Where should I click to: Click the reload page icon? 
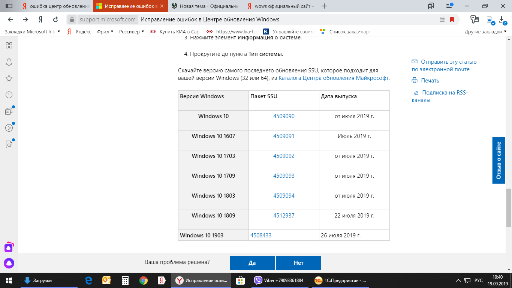tap(55, 19)
